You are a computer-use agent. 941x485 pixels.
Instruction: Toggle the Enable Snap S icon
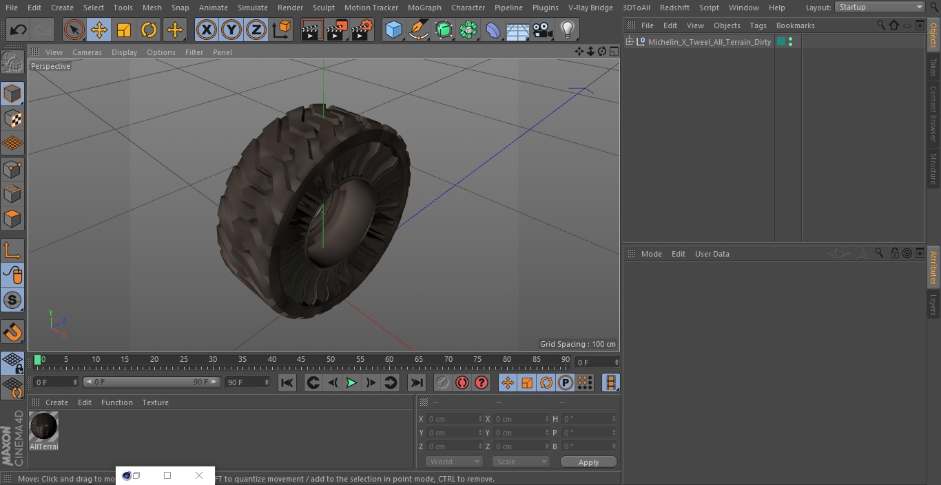pyautogui.click(x=12, y=300)
